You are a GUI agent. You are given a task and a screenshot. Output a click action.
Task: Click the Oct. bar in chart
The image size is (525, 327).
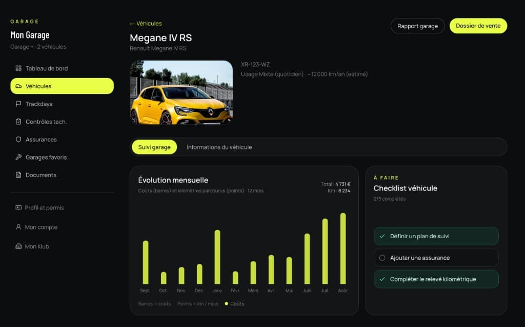pos(164,278)
